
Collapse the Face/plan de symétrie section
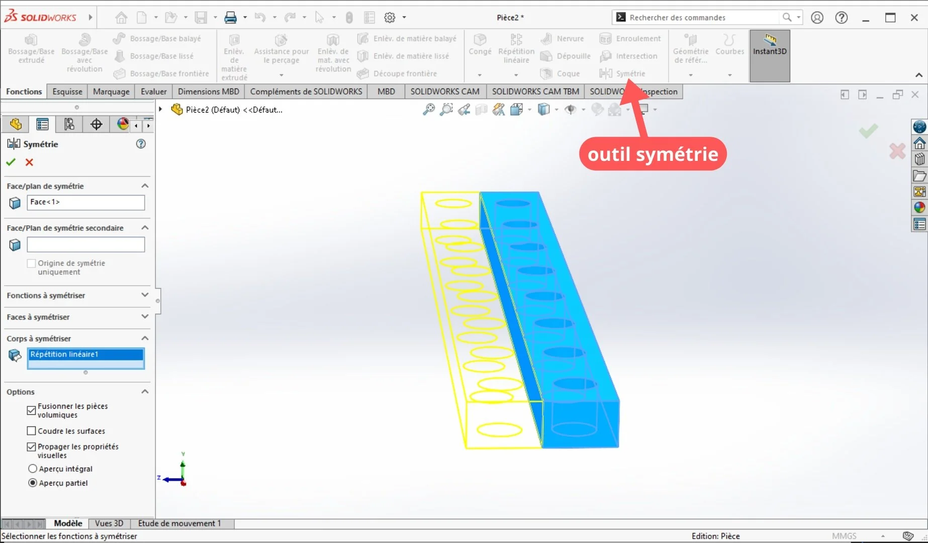click(x=145, y=186)
